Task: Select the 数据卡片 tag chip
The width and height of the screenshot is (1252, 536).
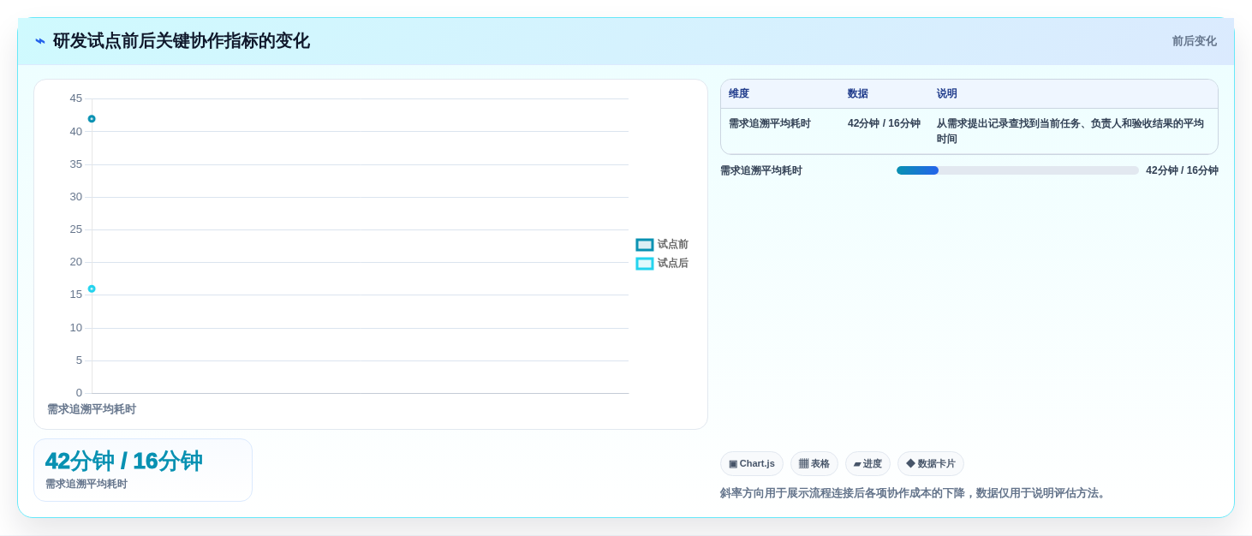Action: click(931, 463)
